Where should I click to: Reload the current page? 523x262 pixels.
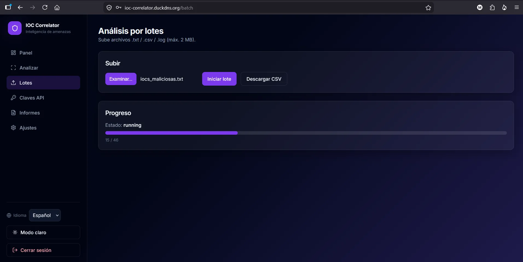(45, 8)
